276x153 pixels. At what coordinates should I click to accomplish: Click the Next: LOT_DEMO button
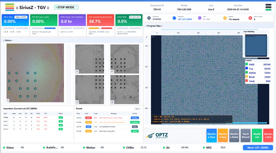[258, 147]
